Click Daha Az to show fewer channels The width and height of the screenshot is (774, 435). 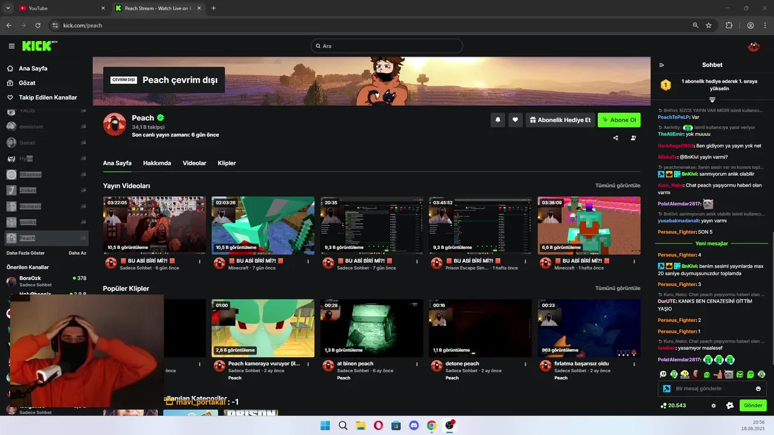[x=77, y=253]
